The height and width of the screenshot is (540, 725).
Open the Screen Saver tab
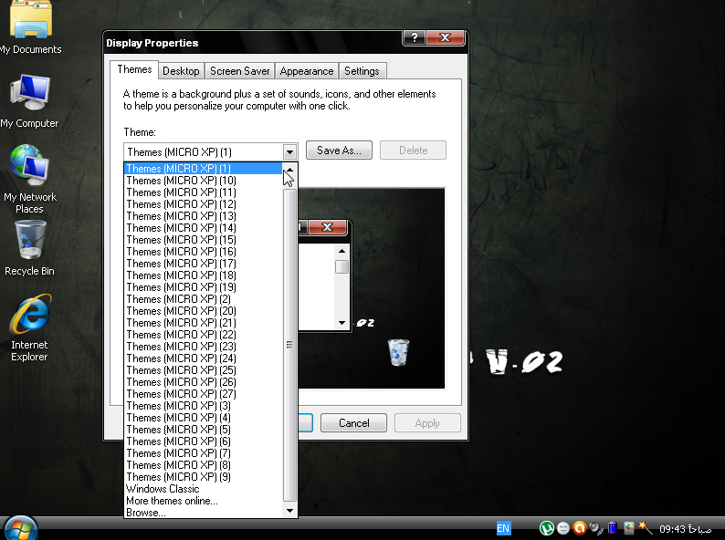click(239, 71)
